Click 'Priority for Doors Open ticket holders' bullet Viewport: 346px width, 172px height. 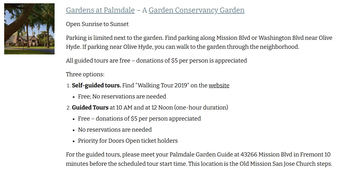(x=128, y=141)
